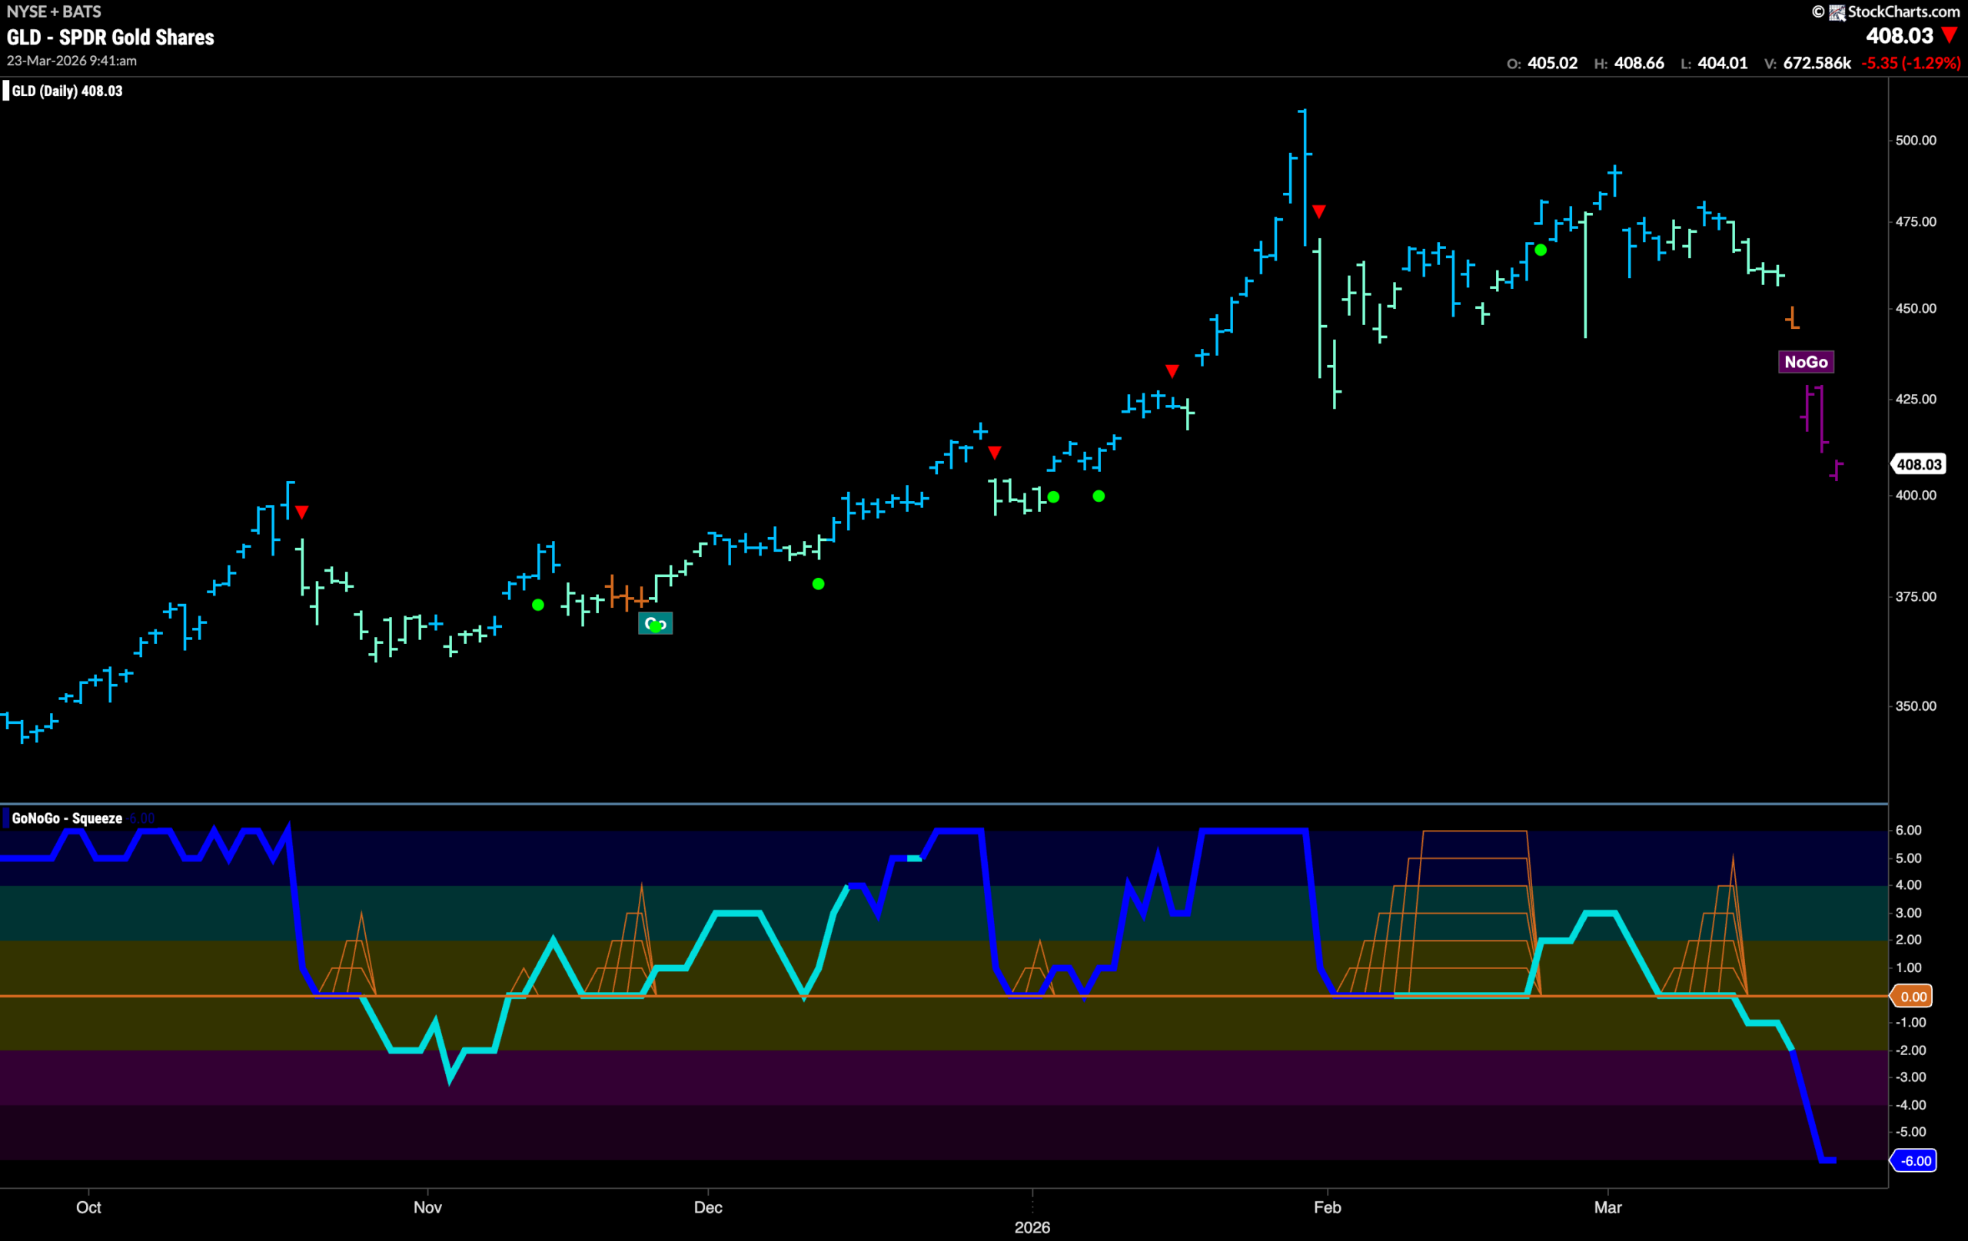Image resolution: width=1968 pixels, height=1241 pixels.
Task: Click the Nov label on time axis
Action: (x=427, y=1206)
